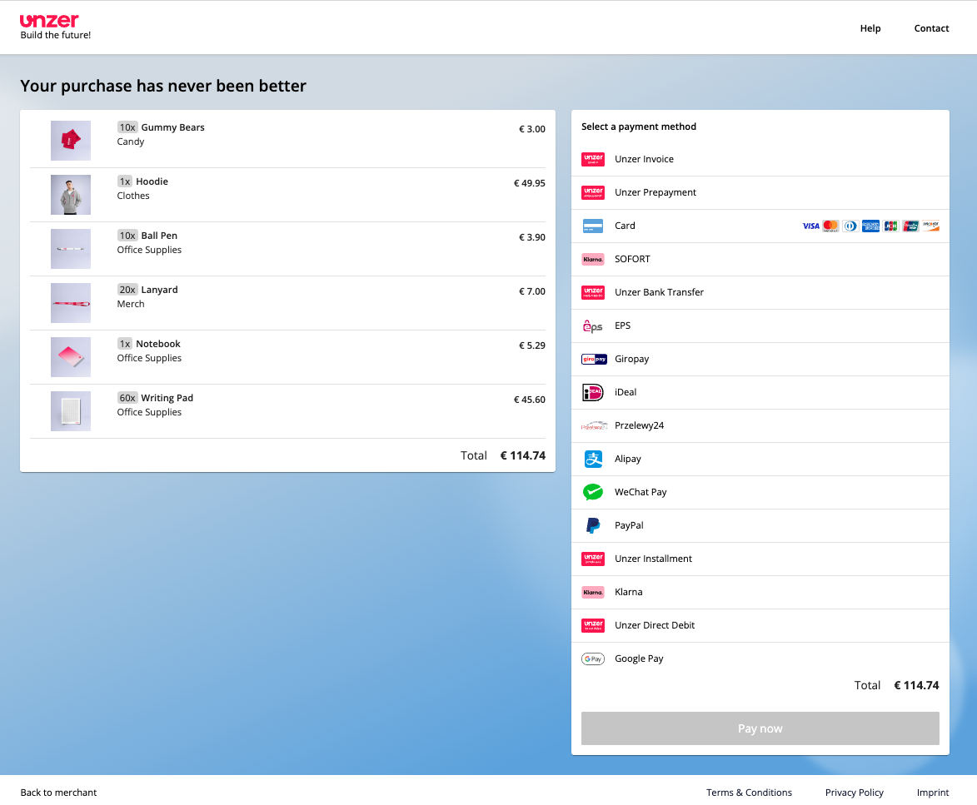Click the PayPal logo icon

[x=592, y=525]
